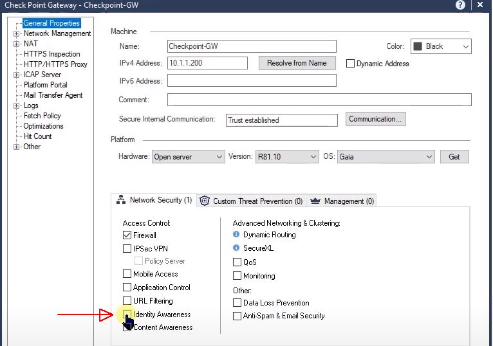Expand the Other tree node
This screenshot has width=493, height=346.
point(16,147)
